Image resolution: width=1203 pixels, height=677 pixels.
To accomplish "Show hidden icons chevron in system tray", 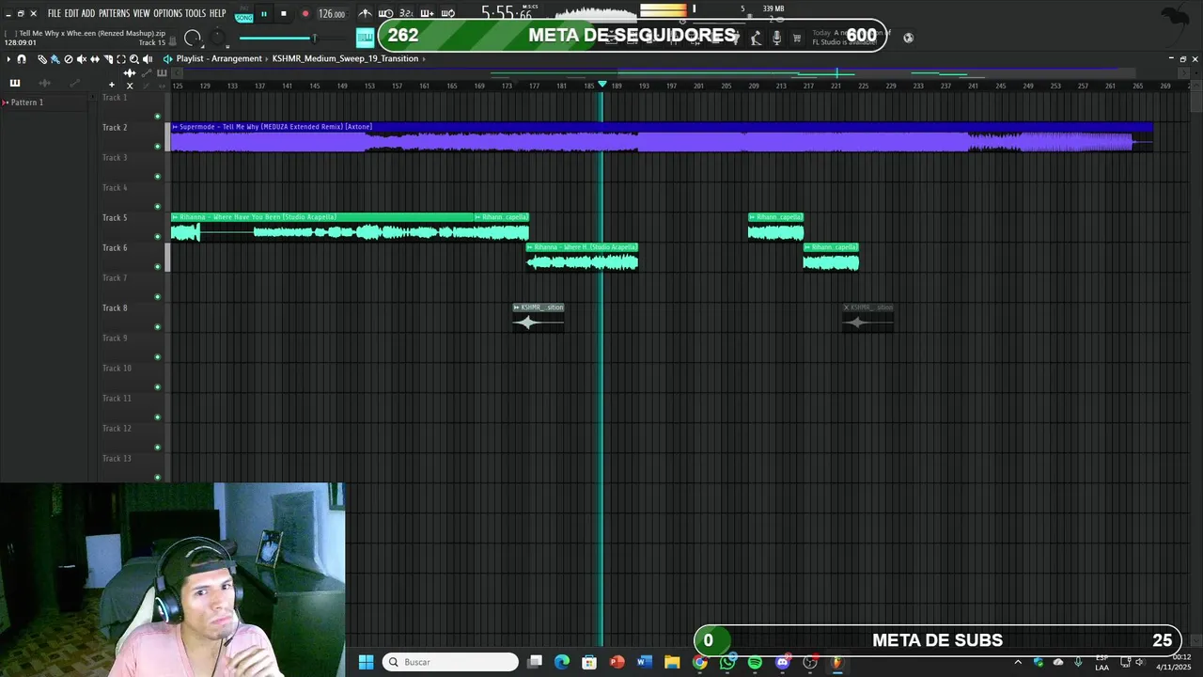I will [x=1018, y=662].
